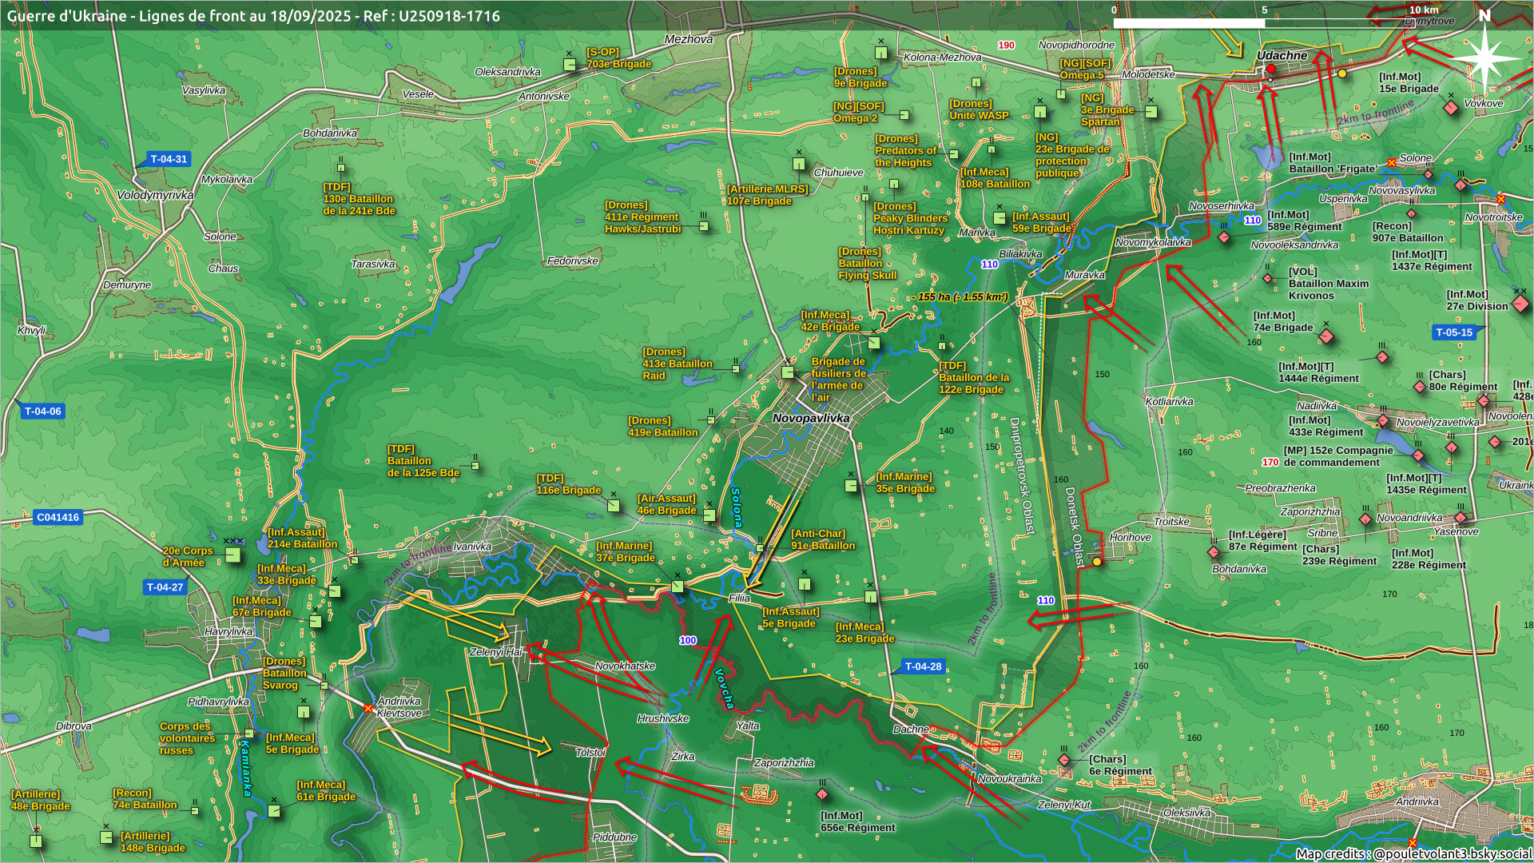Click the 656e Régiment red diamond icon
This screenshot has height=863, width=1534.
tap(822, 794)
